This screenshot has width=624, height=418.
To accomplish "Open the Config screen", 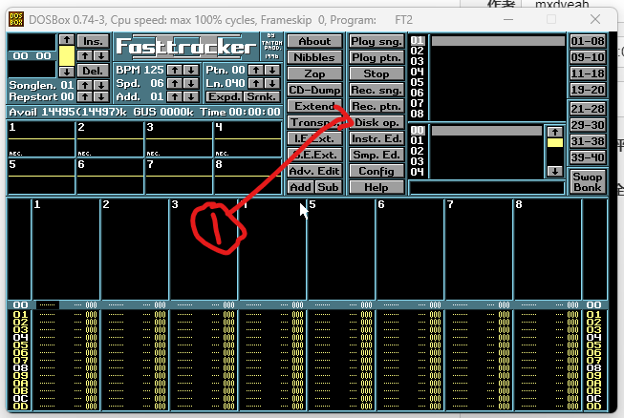I will click(377, 171).
